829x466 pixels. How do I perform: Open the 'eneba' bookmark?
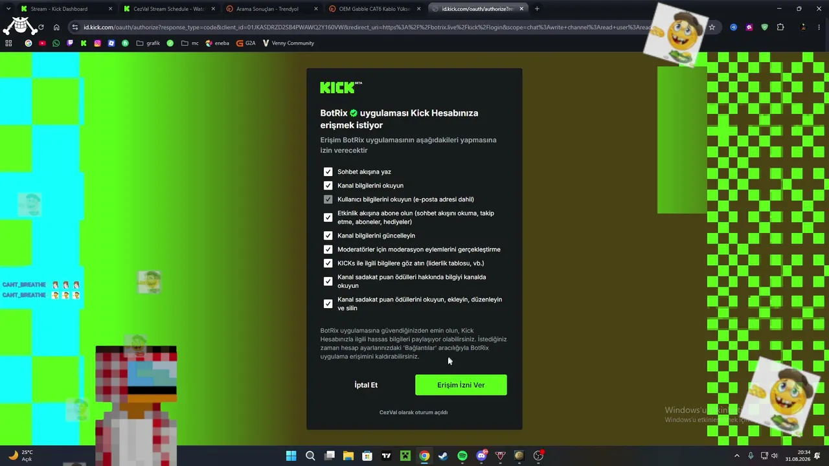click(217, 43)
